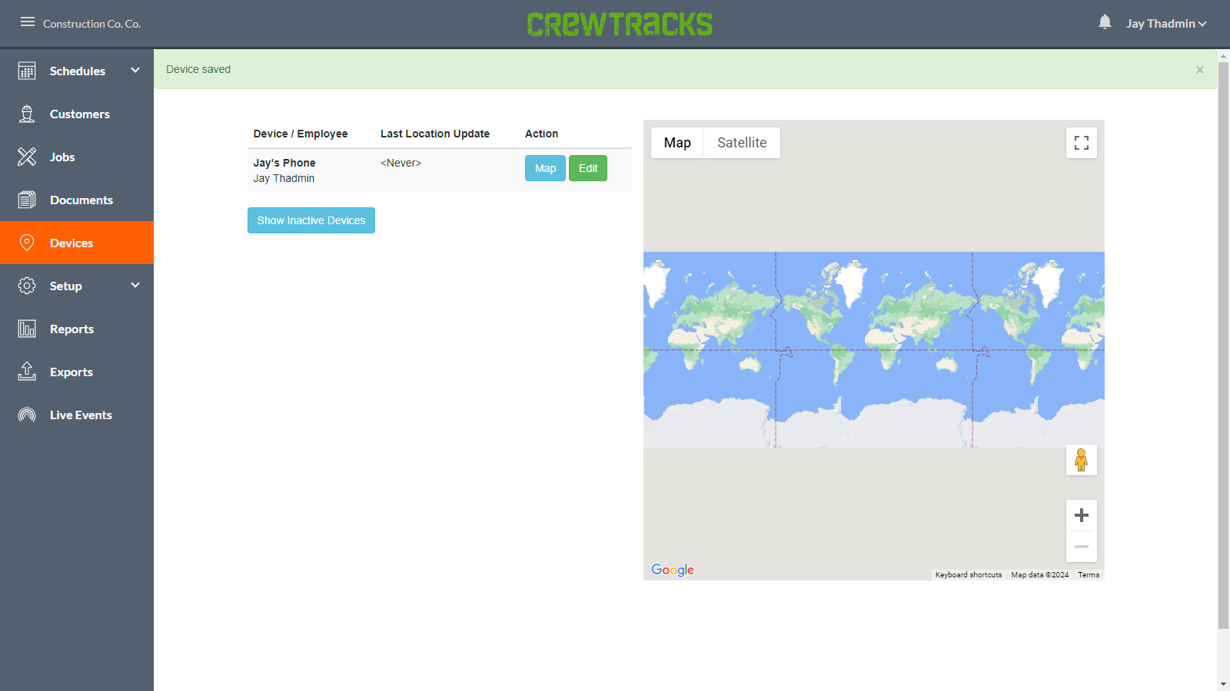The width and height of the screenshot is (1230, 691).
Task: Open the Jay Thadmin user dropdown
Action: point(1166,24)
